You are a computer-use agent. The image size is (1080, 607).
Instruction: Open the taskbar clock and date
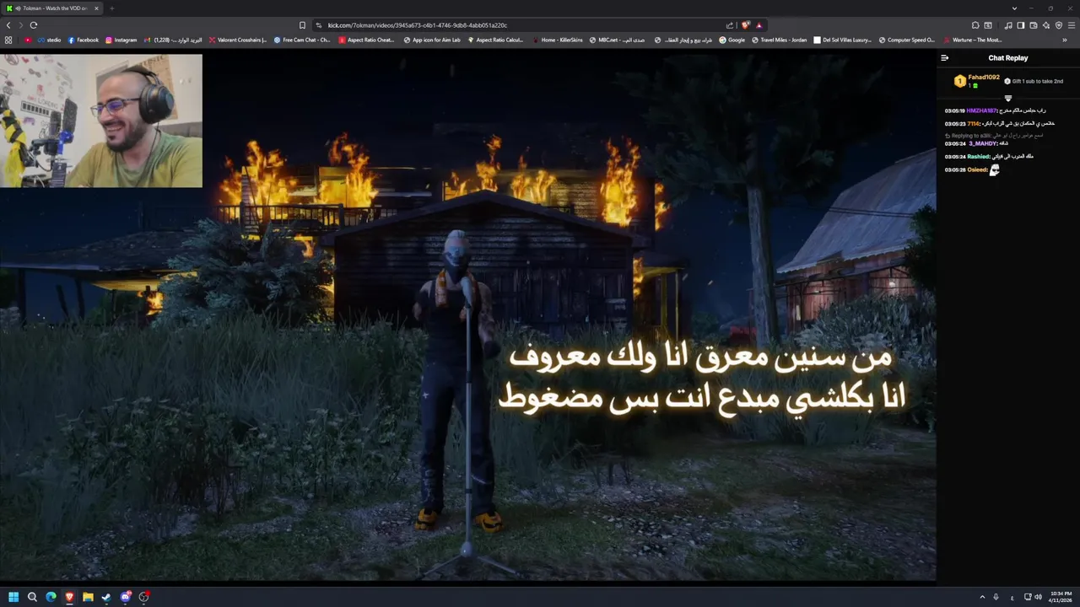click(x=1061, y=597)
